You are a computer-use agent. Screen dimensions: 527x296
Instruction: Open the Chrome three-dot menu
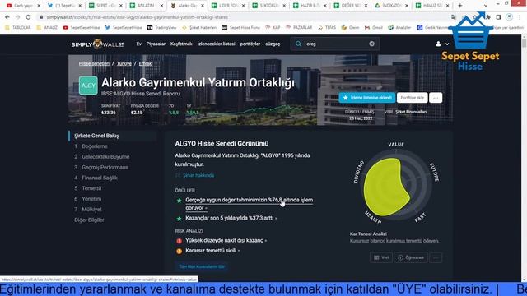pos(520,16)
